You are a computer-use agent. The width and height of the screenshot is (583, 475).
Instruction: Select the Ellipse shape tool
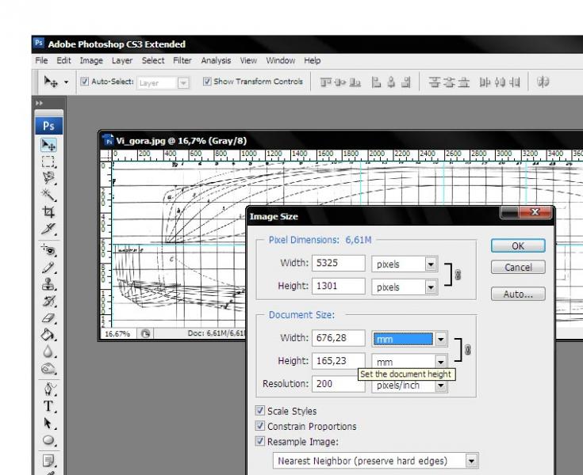click(x=48, y=440)
